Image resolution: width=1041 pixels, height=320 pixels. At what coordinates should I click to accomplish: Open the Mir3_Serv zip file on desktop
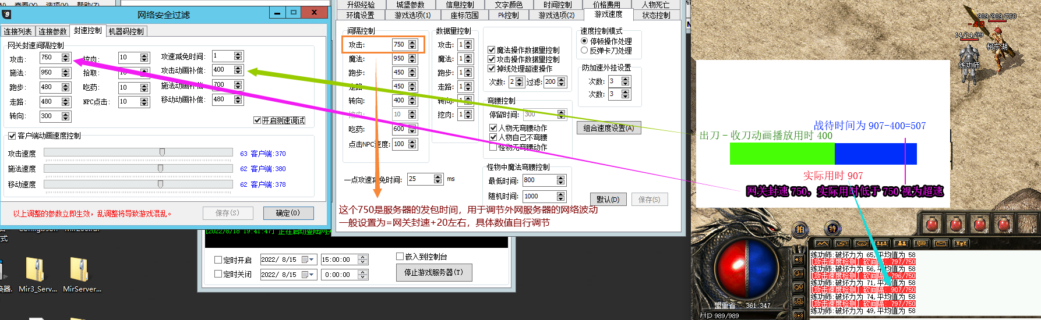35,271
